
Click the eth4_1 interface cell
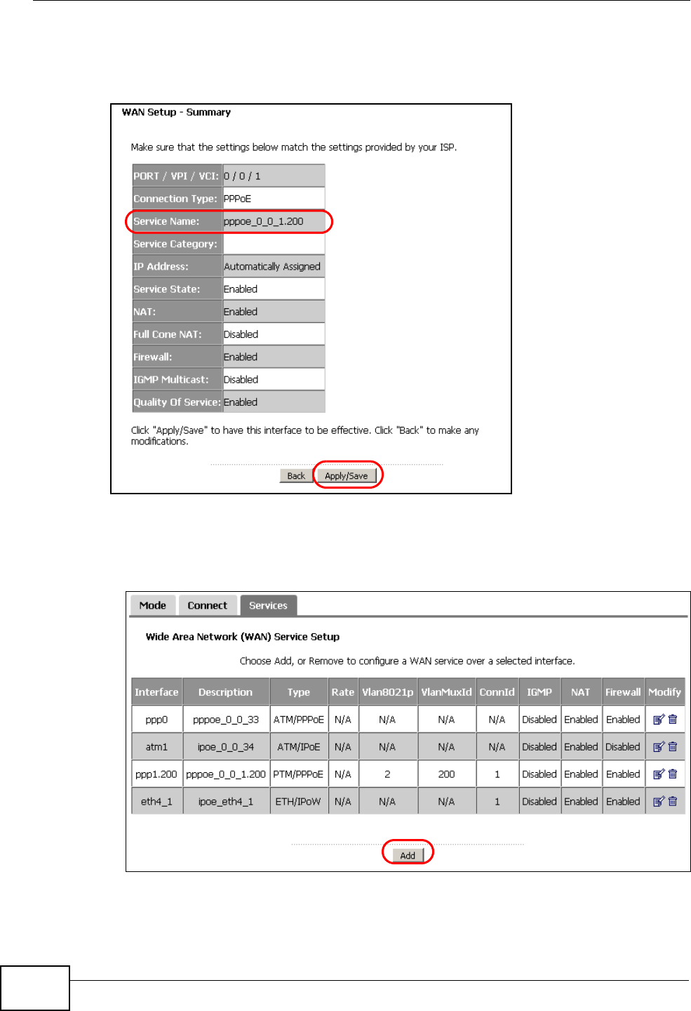[156, 802]
